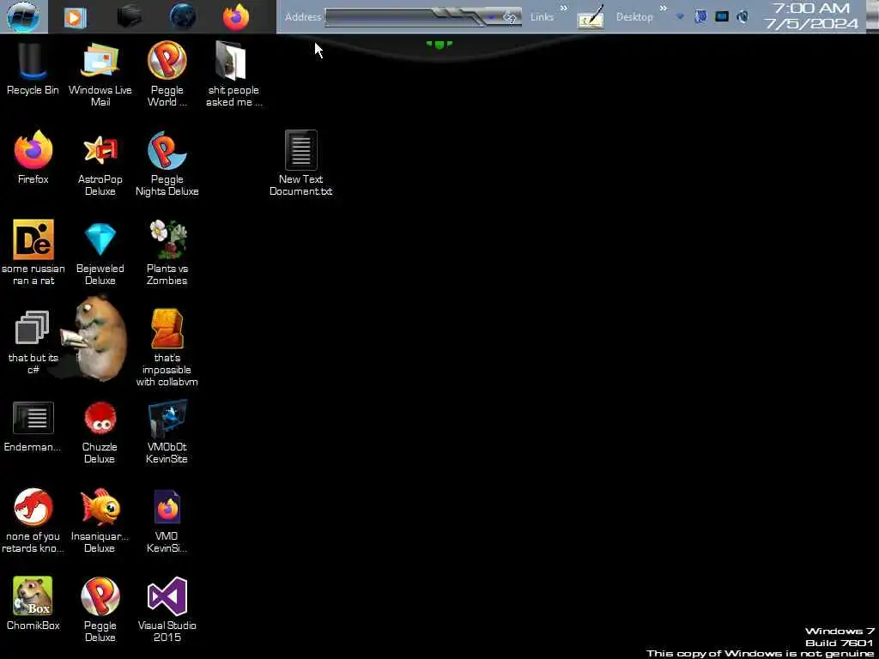The image size is (879, 659).
Task: Open 'that's impossible with collabvm' icon
Action: point(167,348)
